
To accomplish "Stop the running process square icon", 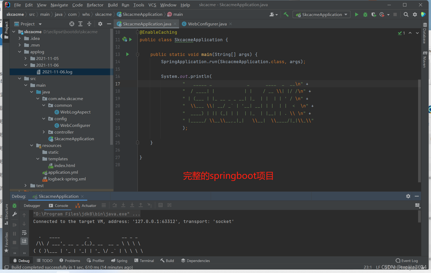I will pos(395,14).
